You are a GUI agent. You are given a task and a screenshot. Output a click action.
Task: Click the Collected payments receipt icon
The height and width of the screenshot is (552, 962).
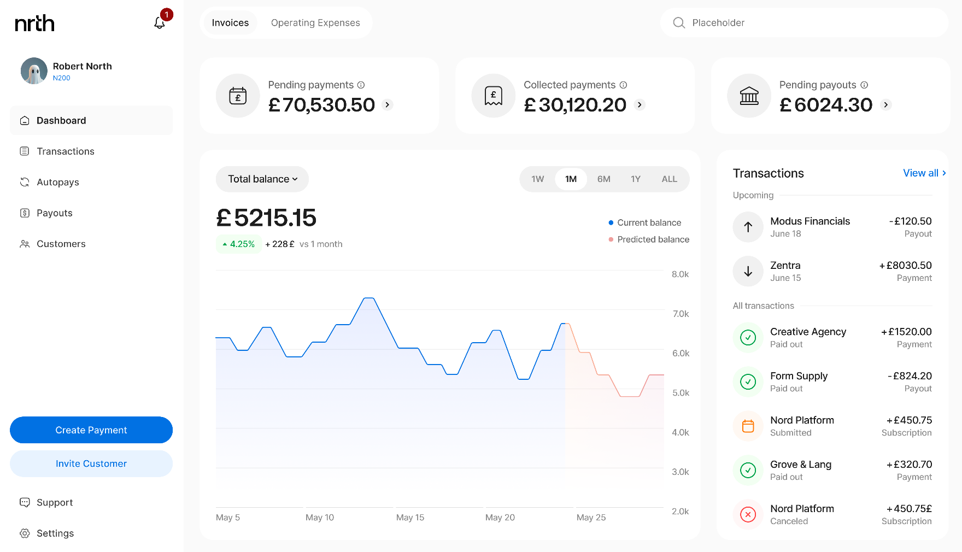click(x=494, y=96)
